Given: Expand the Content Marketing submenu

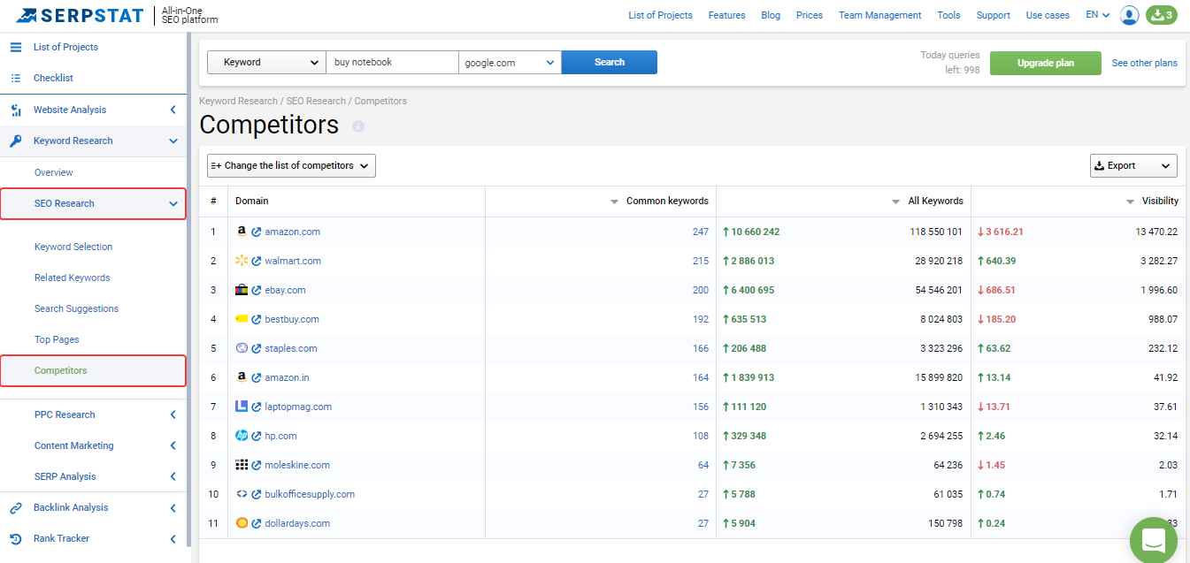Looking at the screenshot, I should (x=173, y=445).
